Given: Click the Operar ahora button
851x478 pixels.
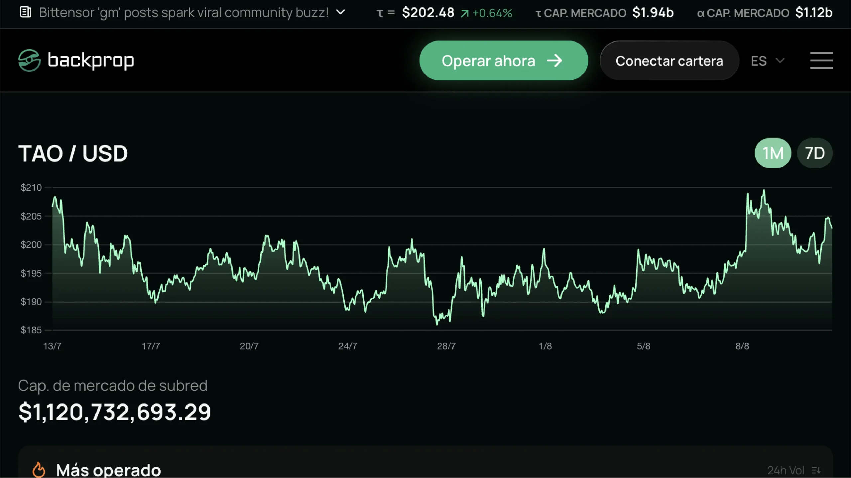Looking at the screenshot, I should [x=504, y=60].
